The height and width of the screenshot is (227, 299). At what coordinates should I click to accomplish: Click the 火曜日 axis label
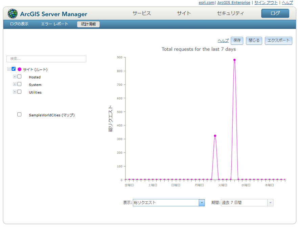pyautogui.click(x=223, y=185)
